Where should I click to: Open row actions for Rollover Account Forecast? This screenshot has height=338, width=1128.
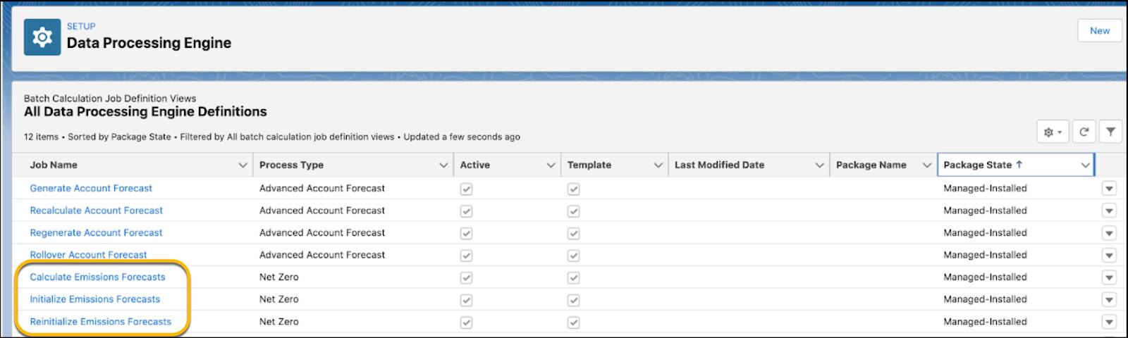coord(1109,255)
